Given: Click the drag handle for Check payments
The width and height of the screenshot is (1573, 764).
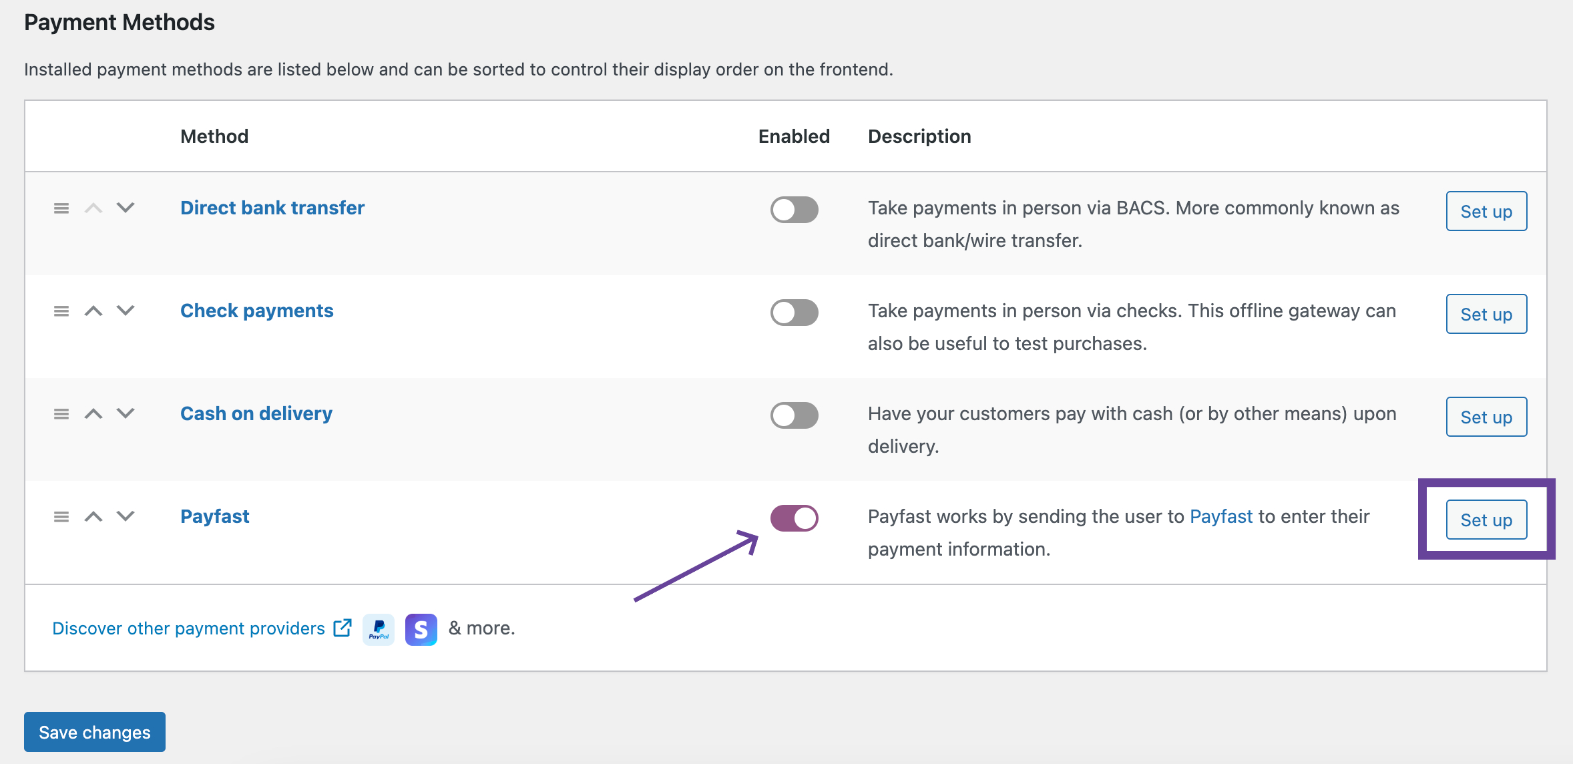Looking at the screenshot, I should coord(61,311).
